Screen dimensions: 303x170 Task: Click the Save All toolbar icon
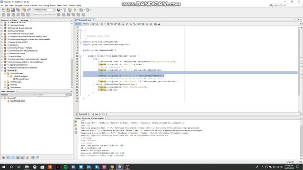18,10
